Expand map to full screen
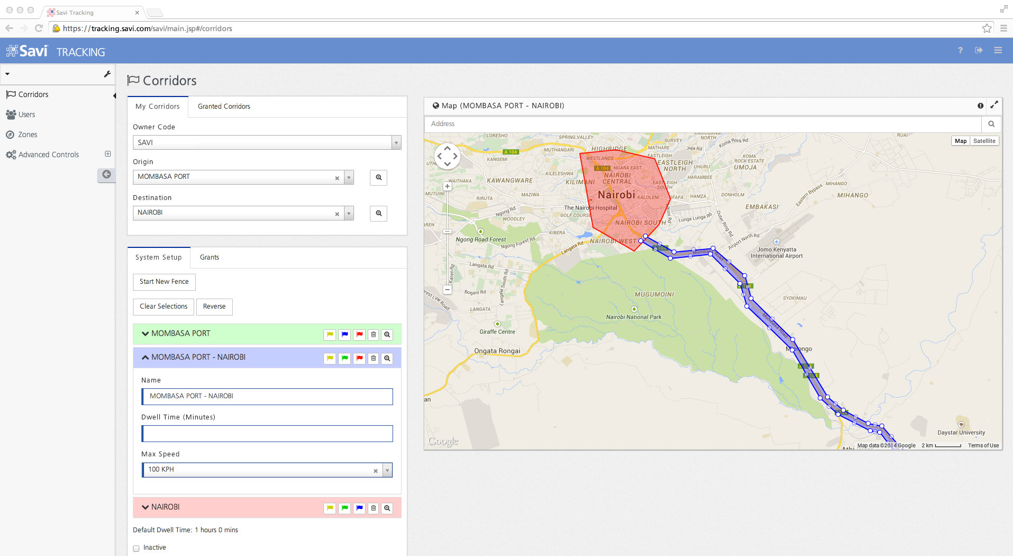This screenshot has width=1013, height=556. coord(994,105)
